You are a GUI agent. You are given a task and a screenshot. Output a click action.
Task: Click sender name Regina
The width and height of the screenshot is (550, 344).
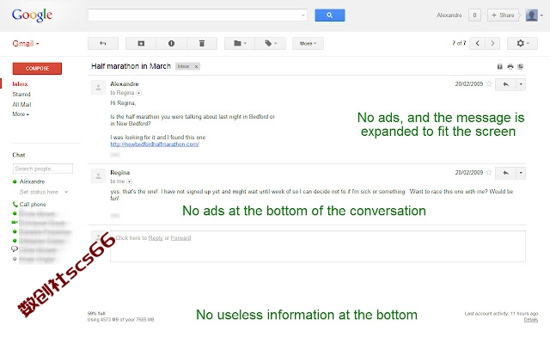[120, 172]
